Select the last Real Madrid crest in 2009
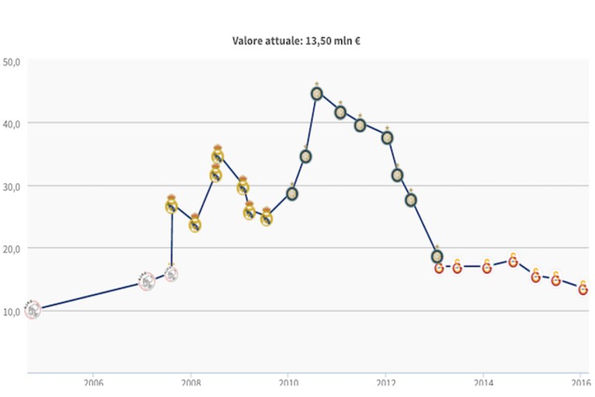This screenshot has height=397, width=595. coord(266,217)
